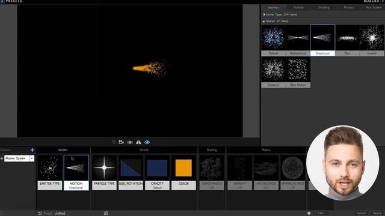Toggle Master System visibility eye
Image resolution: width=385 pixels, height=216 pixels.
coord(2,158)
